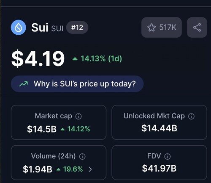Click the SUI ticker symbol text

click(57, 28)
